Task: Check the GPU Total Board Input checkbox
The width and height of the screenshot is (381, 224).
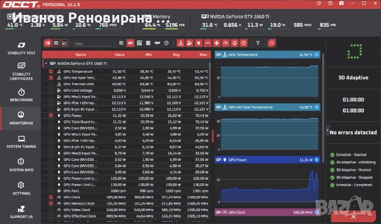Action: [x=51, y=122]
